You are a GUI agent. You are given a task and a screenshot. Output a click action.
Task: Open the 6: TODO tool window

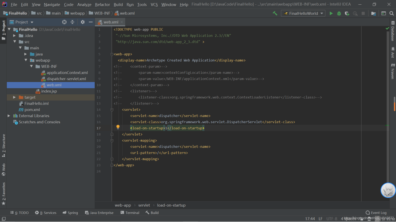[19, 213]
